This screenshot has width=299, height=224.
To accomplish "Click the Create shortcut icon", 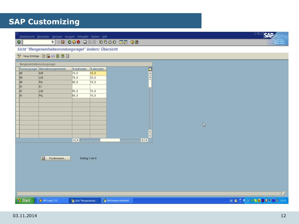I will pyautogui.click(x=125, y=42).
